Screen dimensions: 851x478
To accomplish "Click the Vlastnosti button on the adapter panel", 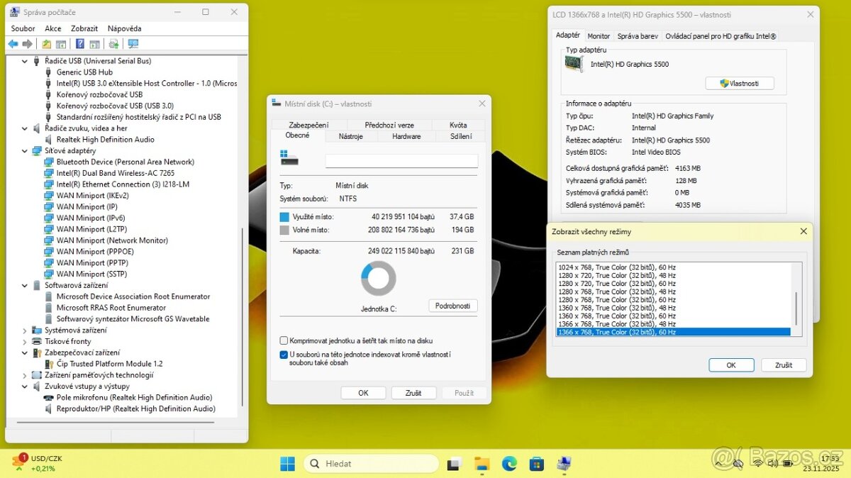I will pyautogui.click(x=740, y=83).
